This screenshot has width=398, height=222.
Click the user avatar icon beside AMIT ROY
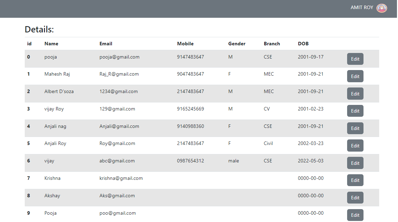(382, 8)
